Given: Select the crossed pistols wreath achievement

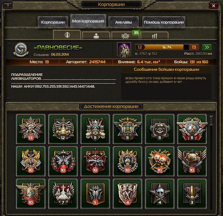Looking at the screenshot, I should (63, 161).
